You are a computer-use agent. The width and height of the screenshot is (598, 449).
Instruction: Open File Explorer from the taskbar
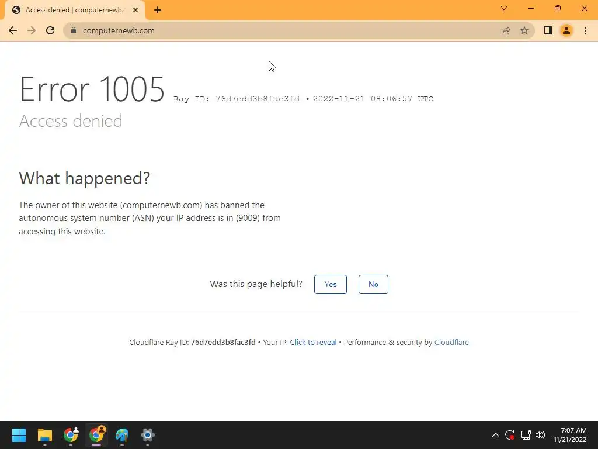click(44, 435)
